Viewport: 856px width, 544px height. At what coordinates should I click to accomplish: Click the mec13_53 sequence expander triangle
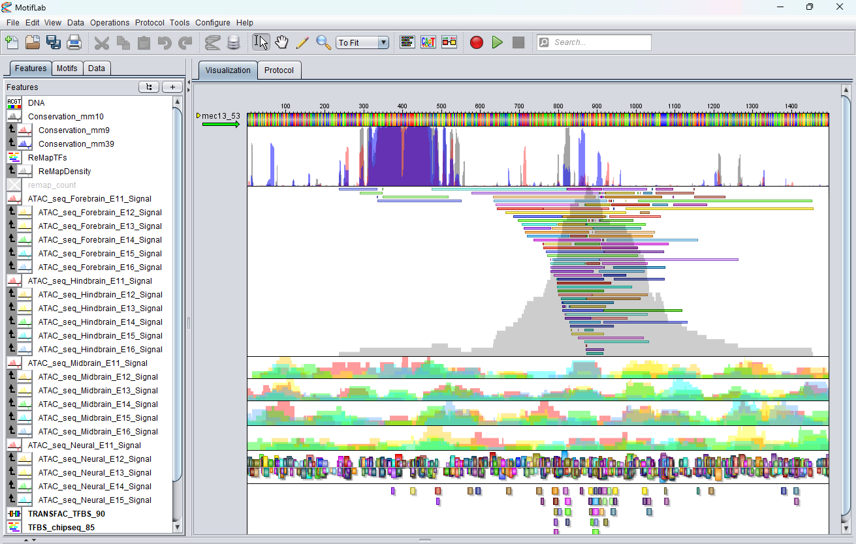point(198,116)
